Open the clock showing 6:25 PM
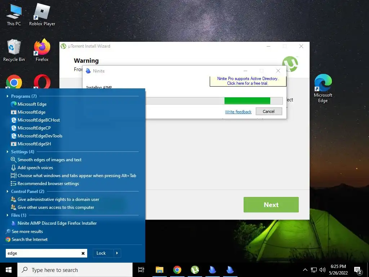The height and width of the screenshot is (277, 369). tap(338, 270)
